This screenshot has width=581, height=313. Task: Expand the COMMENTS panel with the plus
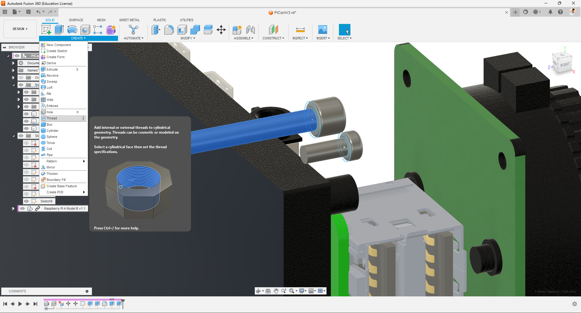[87, 291]
